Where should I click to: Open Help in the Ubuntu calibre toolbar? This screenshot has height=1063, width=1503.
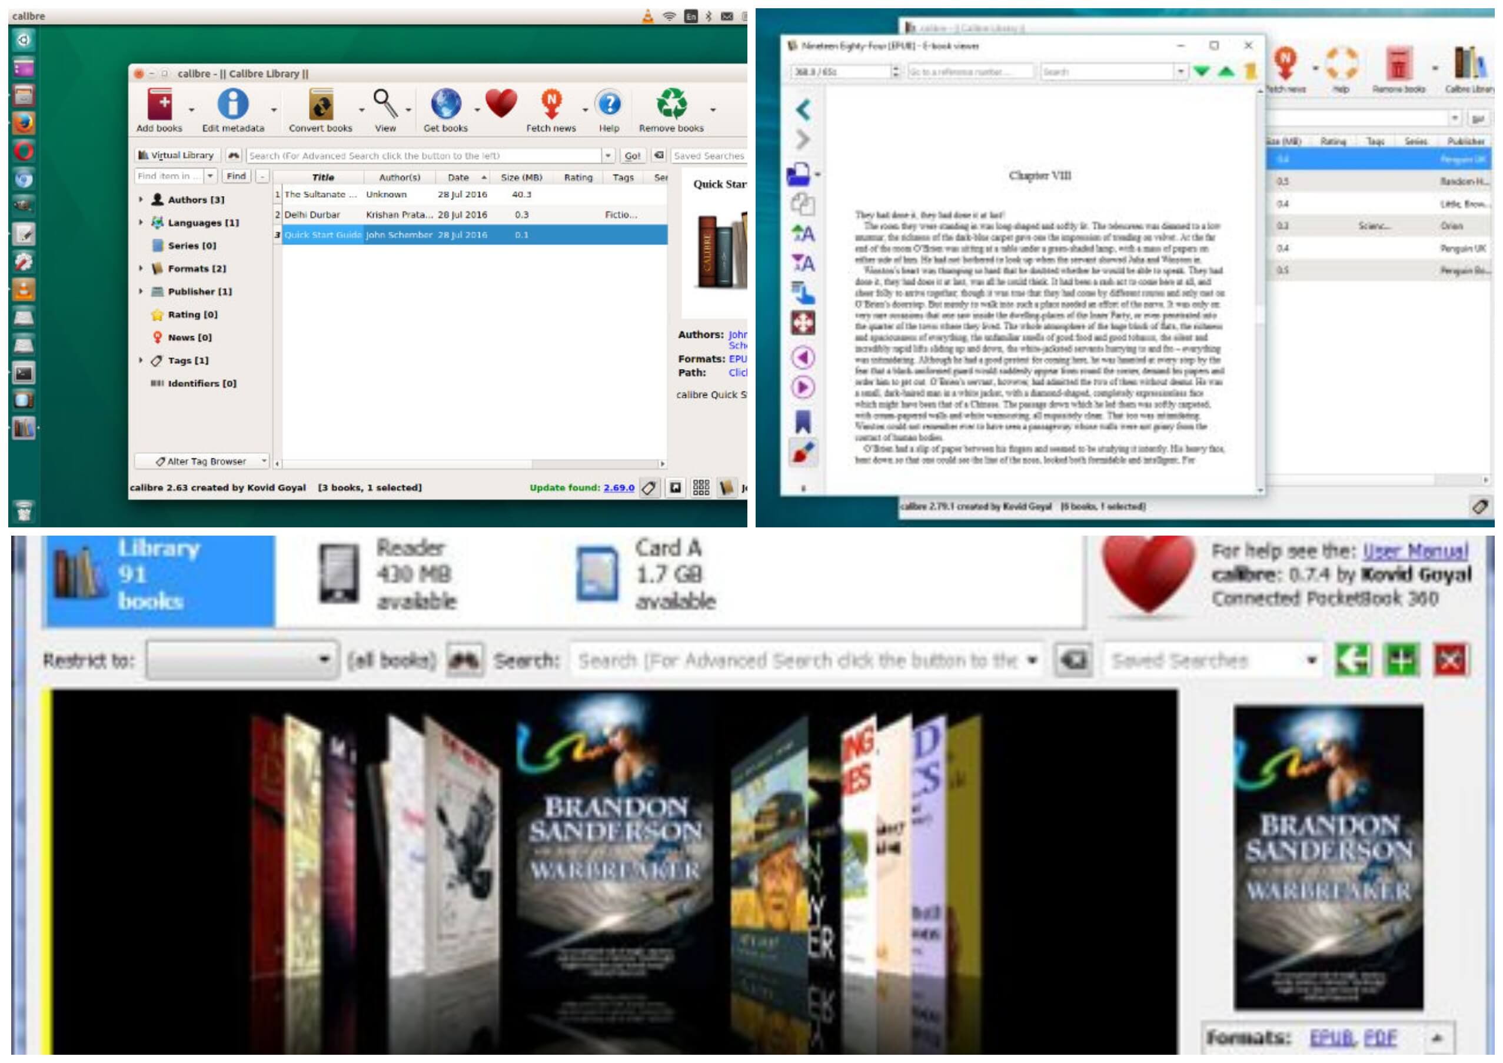610,110
